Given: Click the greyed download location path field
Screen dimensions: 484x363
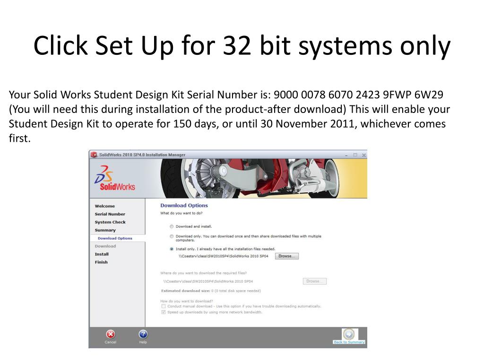Looking at the screenshot, I should [x=208, y=282].
